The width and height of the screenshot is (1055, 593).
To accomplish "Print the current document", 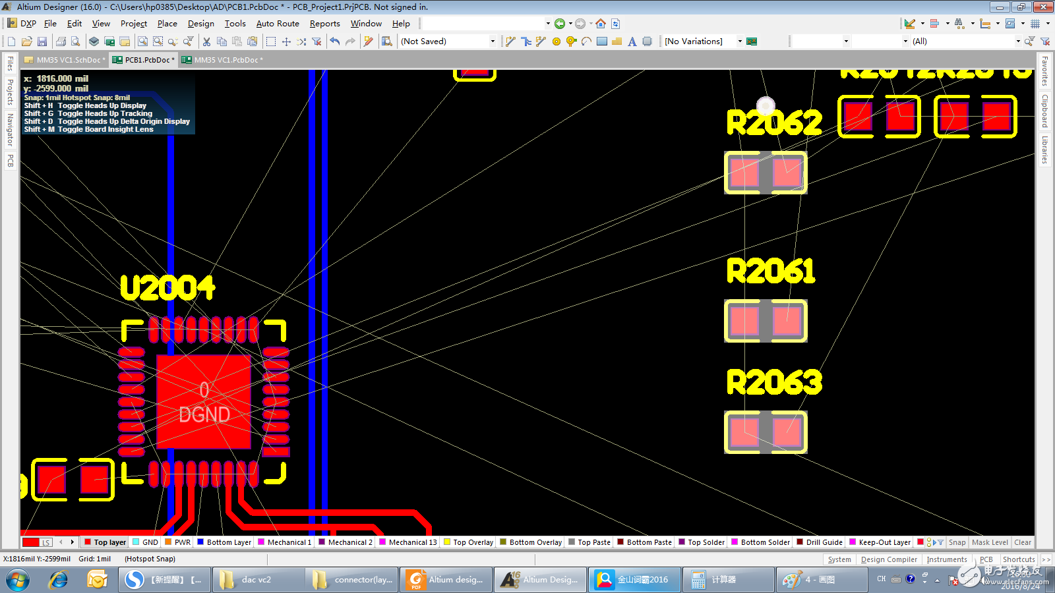I will 61,42.
